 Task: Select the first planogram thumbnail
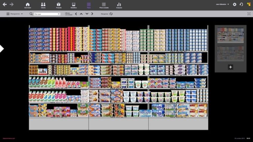click(x=230, y=35)
